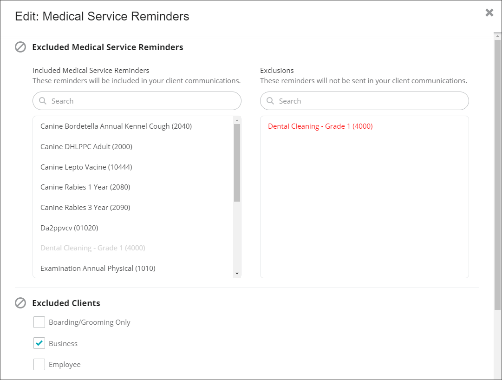
Task: Click the Excluded Medical Service Reminders prohibition icon
Action: [x=20, y=47]
